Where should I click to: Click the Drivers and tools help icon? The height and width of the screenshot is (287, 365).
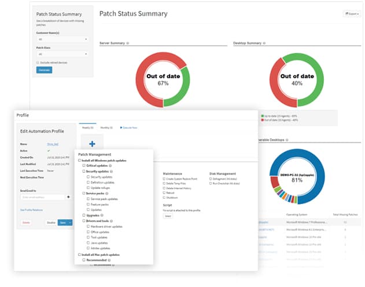(112, 220)
